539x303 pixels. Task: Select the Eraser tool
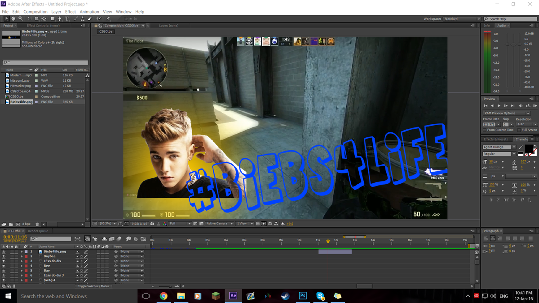click(89, 19)
